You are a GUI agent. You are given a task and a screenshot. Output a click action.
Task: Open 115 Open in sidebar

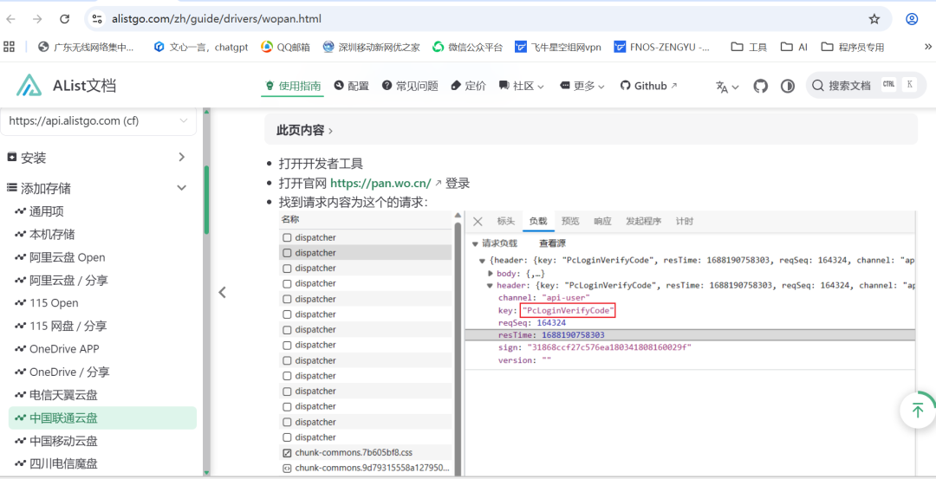tap(54, 303)
